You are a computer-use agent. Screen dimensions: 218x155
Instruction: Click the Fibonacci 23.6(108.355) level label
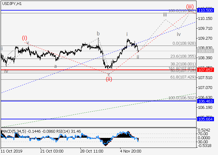pos(183,56)
